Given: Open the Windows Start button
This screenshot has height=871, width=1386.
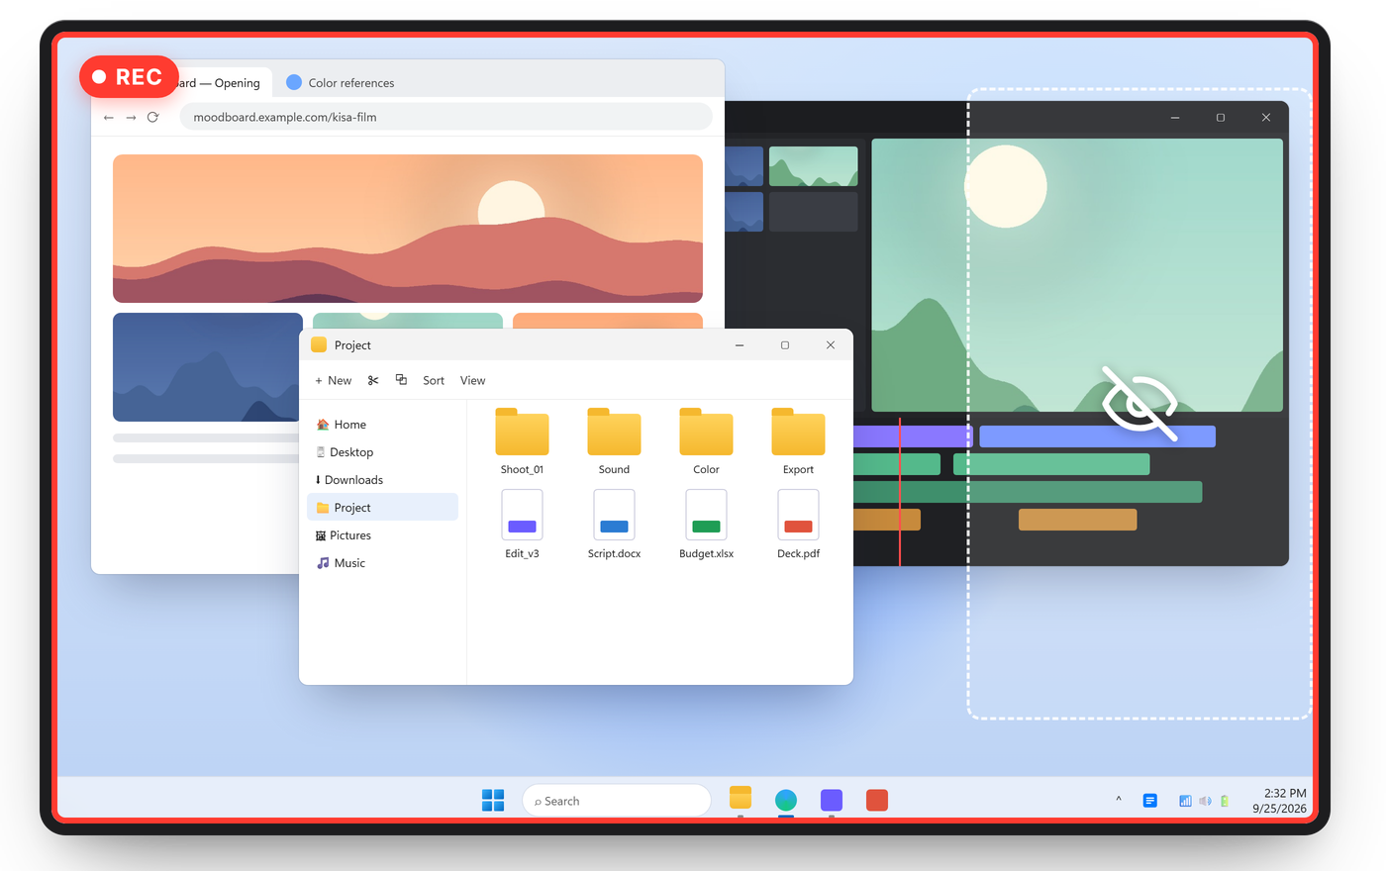Looking at the screenshot, I should click(493, 800).
